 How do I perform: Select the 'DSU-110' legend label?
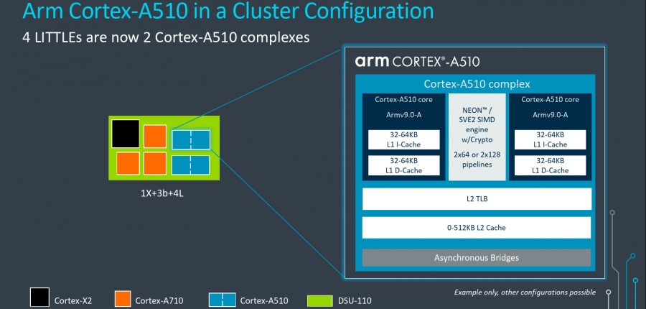(x=355, y=301)
